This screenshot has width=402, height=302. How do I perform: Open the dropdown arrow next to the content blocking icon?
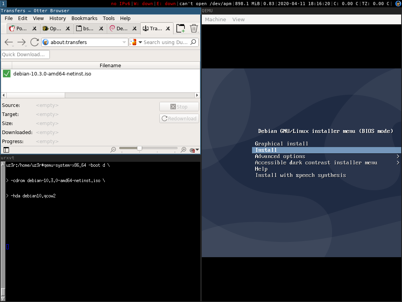[197, 150]
